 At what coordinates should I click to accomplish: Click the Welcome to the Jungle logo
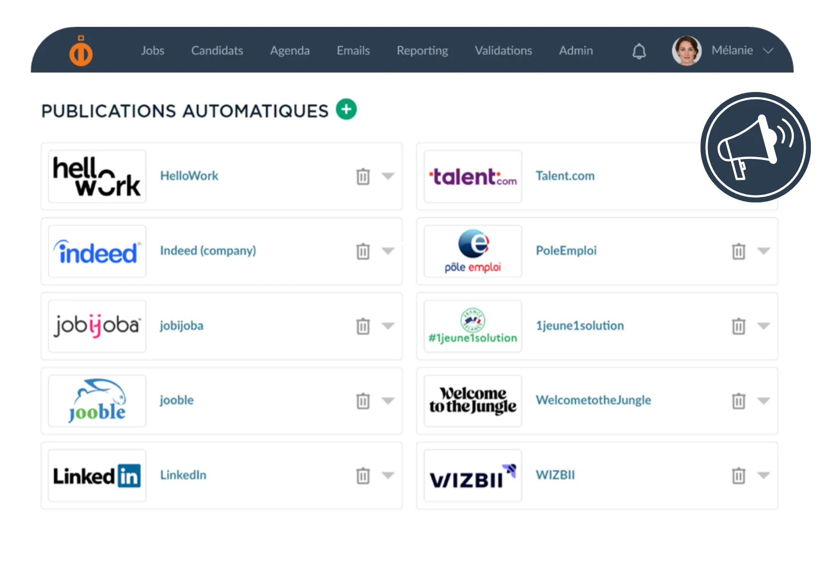(473, 401)
